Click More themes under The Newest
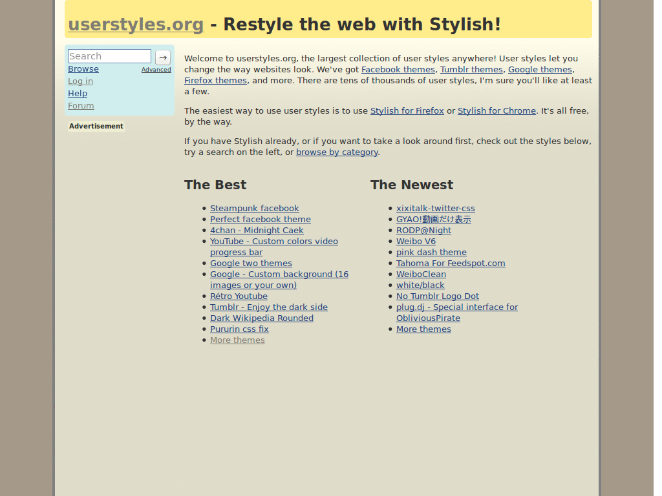Viewport: 662px width, 496px height. click(x=423, y=329)
